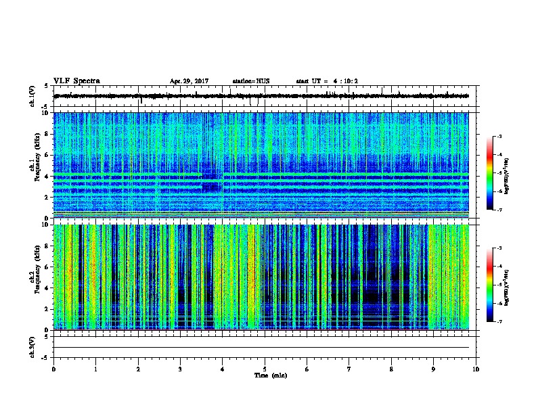Click time axis tick label '2'

pos(138,369)
